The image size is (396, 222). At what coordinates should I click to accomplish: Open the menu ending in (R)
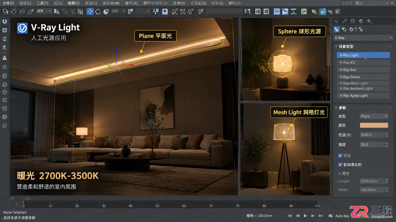pyautogui.click(x=179, y=3)
